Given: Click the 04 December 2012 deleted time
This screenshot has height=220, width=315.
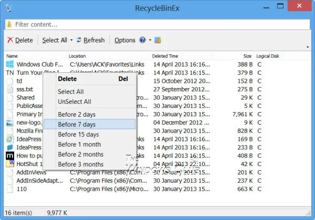Looking at the screenshot, I should pos(181,123).
